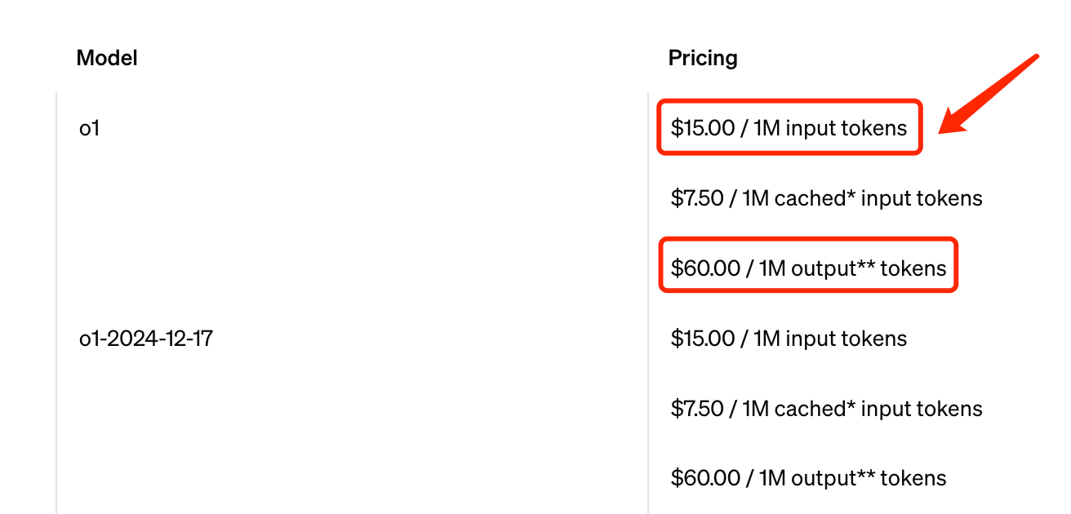Click the o1 model name
Screen dimensions: 1071x514
(89, 128)
